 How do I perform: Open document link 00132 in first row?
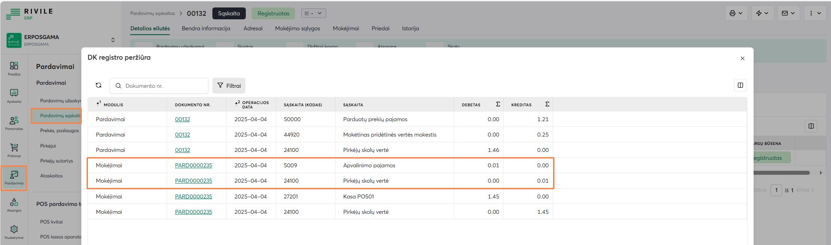(182, 119)
